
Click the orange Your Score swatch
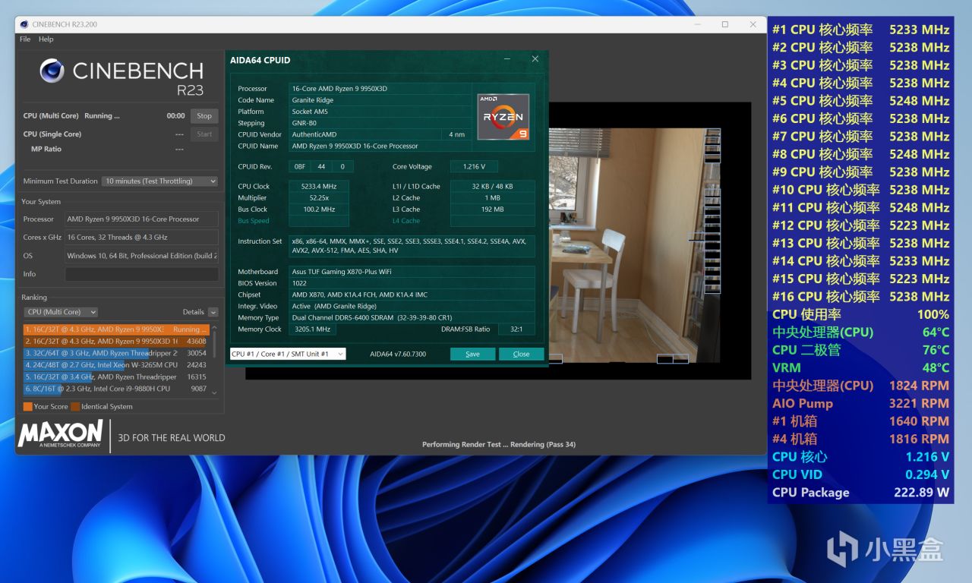[28, 407]
